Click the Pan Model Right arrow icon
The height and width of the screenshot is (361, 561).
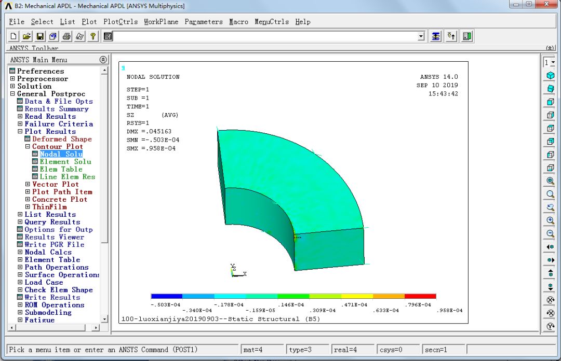tap(550, 260)
